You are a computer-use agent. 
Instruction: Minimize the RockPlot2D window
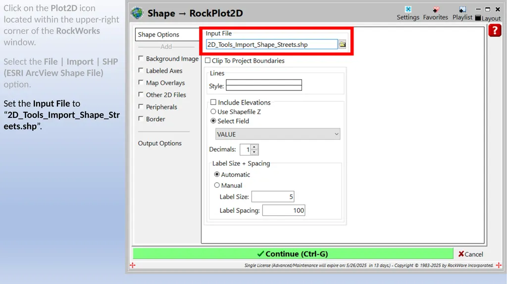478,9
